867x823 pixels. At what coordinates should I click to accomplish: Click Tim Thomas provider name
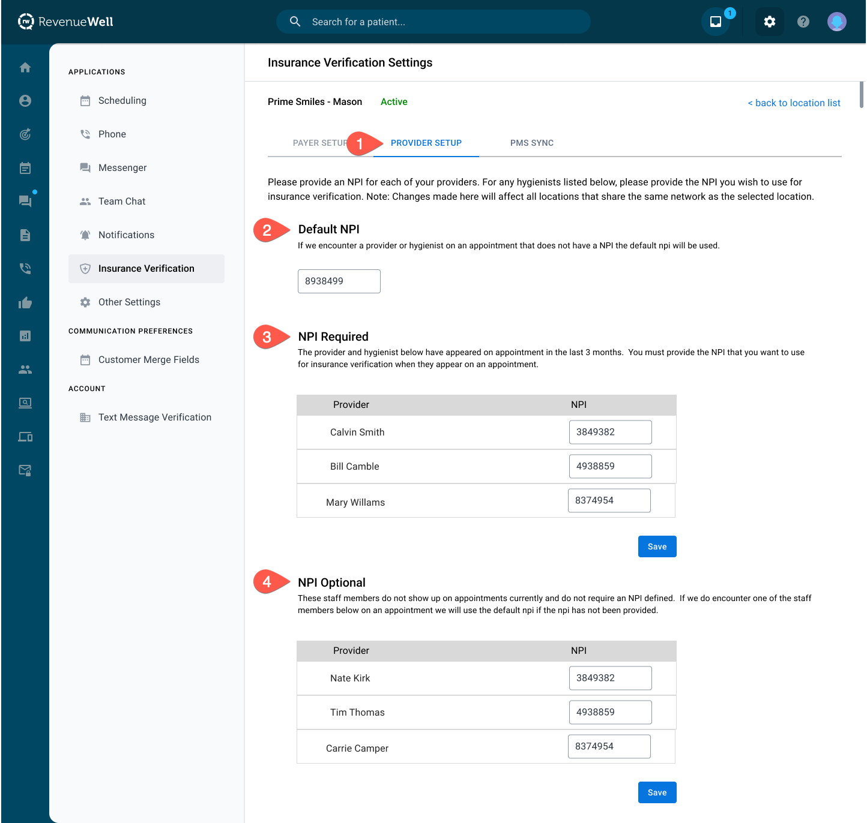point(357,713)
